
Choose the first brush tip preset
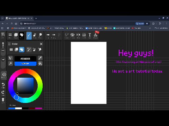(48, 35)
